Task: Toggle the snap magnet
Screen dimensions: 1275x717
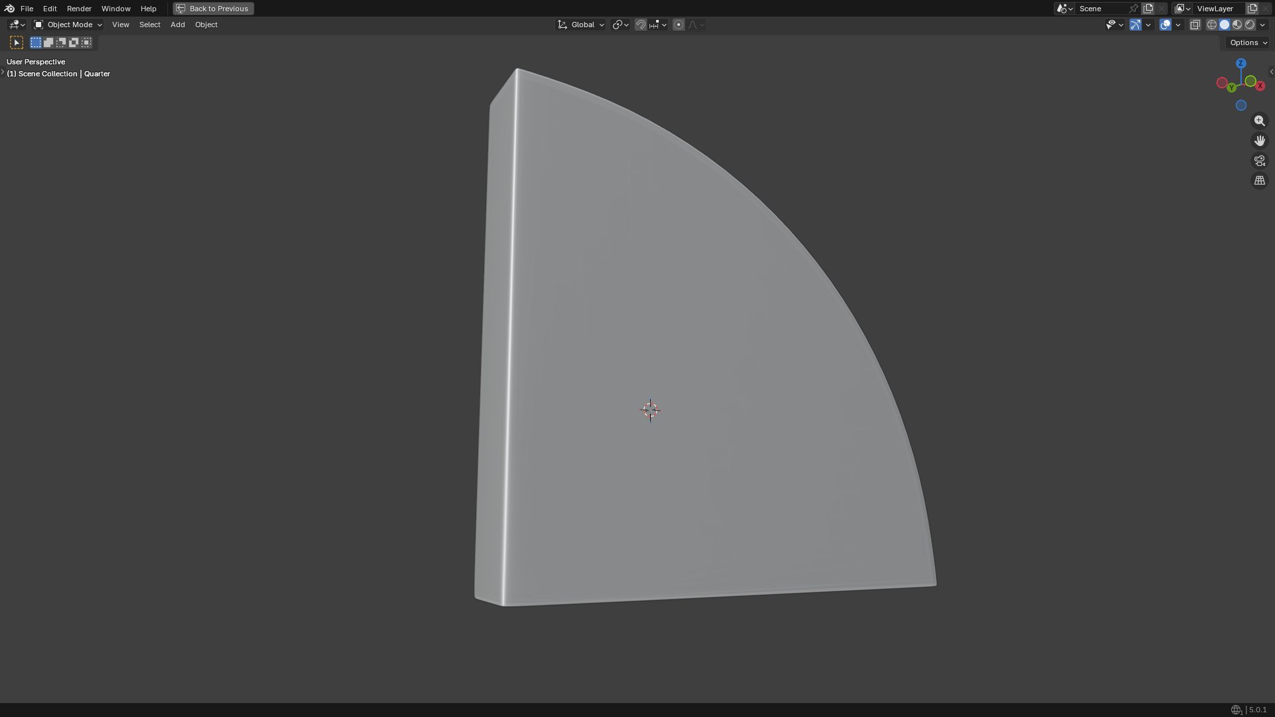Action: point(640,25)
